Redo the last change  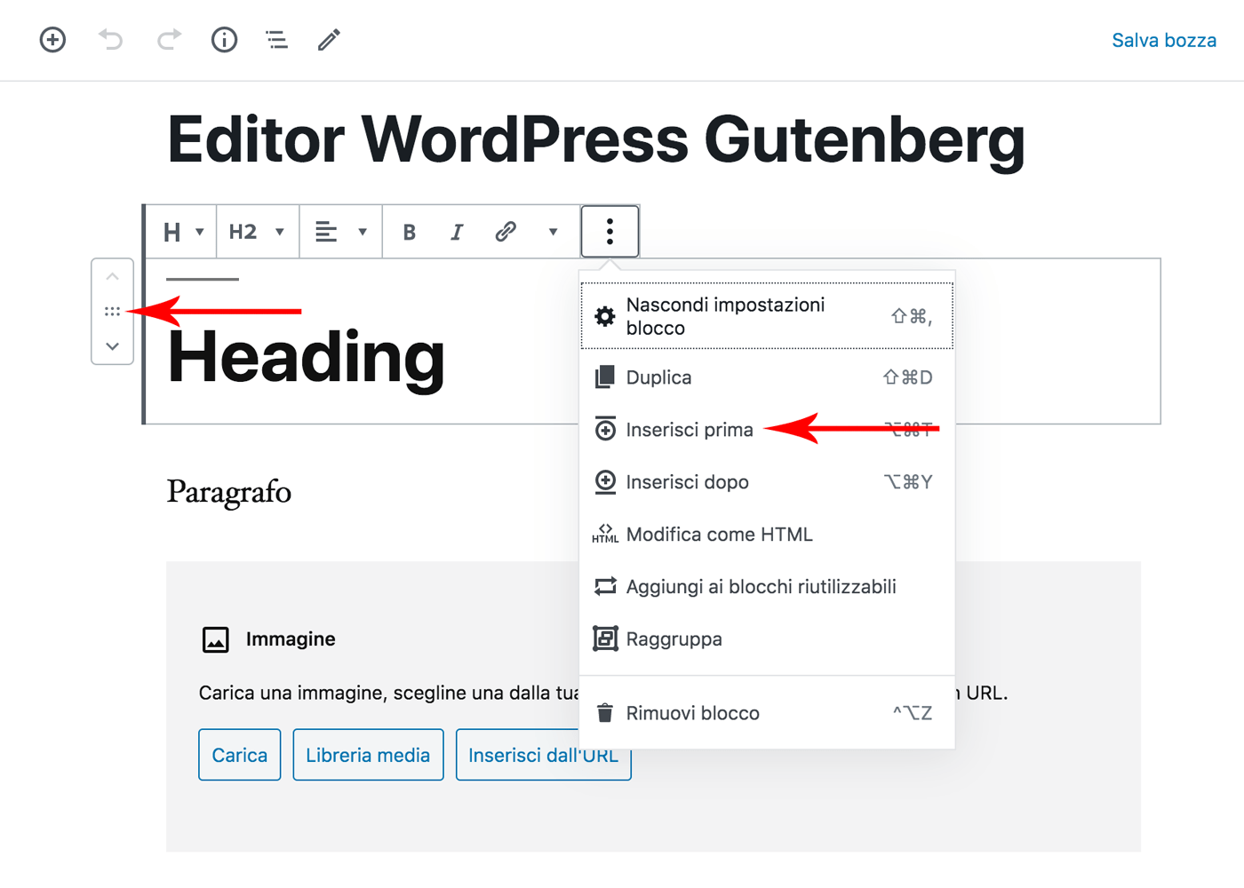click(x=169, y=40)
